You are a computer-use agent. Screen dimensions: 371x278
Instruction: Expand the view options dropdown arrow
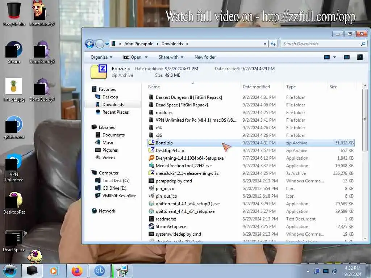coord(334,57)
